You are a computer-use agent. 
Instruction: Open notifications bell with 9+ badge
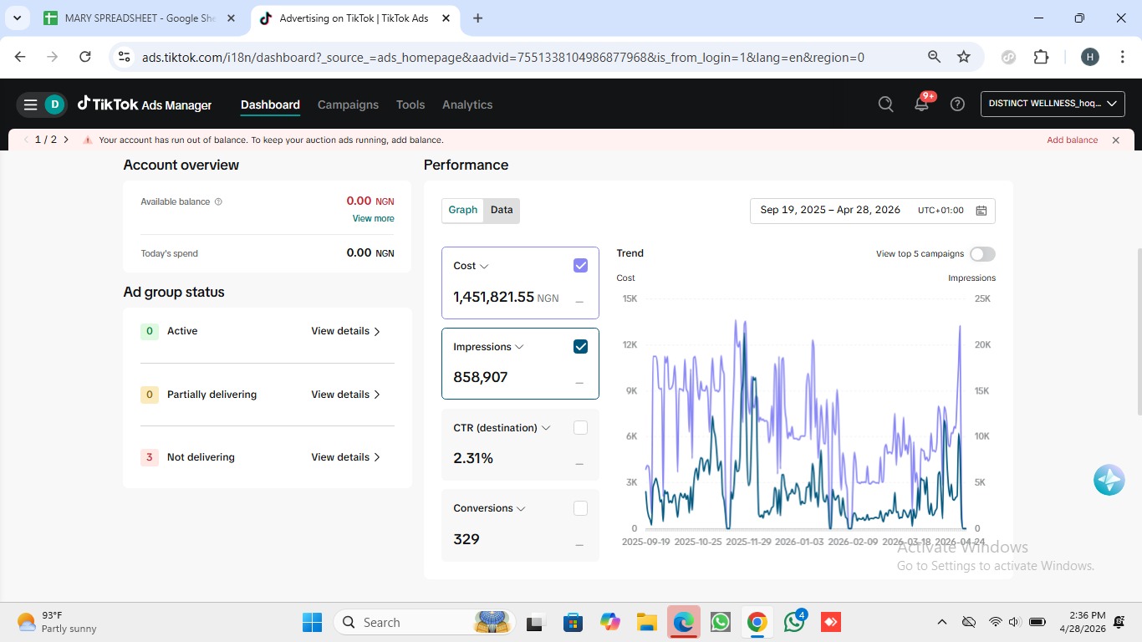point(921,104)
